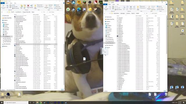This screenshot has width=186, height=104.
Task: Open Properties in the System window ribbon
Action: click(x=149, y=8)
